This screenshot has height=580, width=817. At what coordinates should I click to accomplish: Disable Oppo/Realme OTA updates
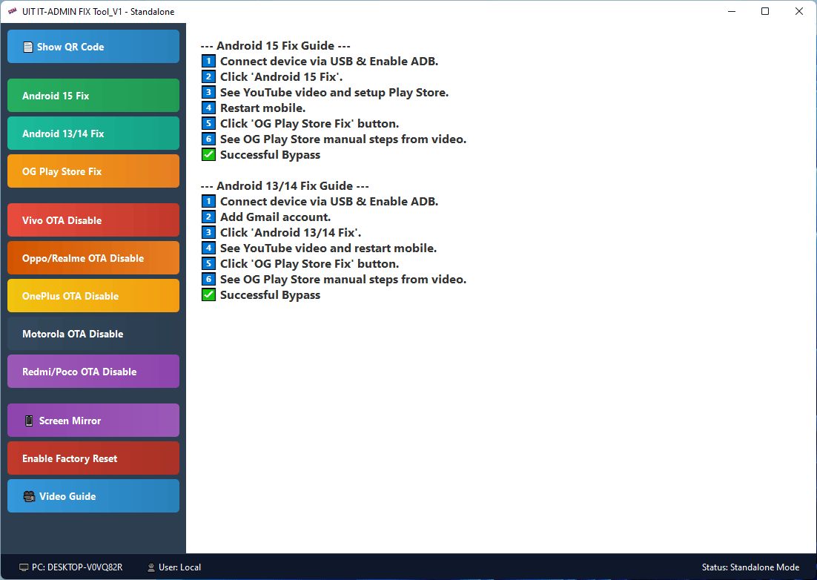93,257
